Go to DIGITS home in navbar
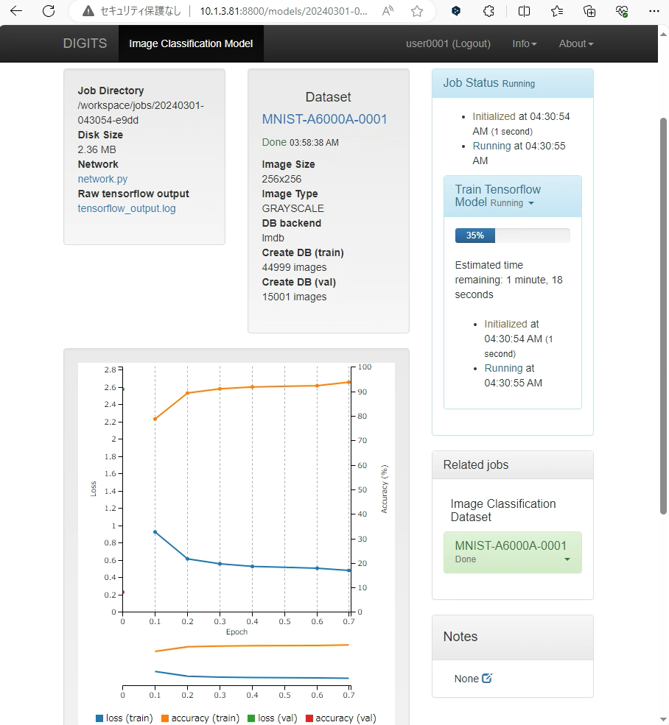 click(85, 43)
